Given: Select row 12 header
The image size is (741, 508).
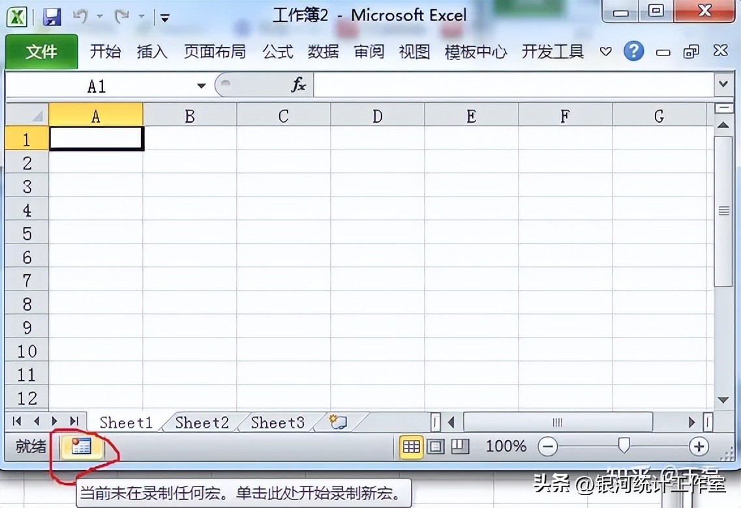Looking at the screenshot, I should [27, 398].
